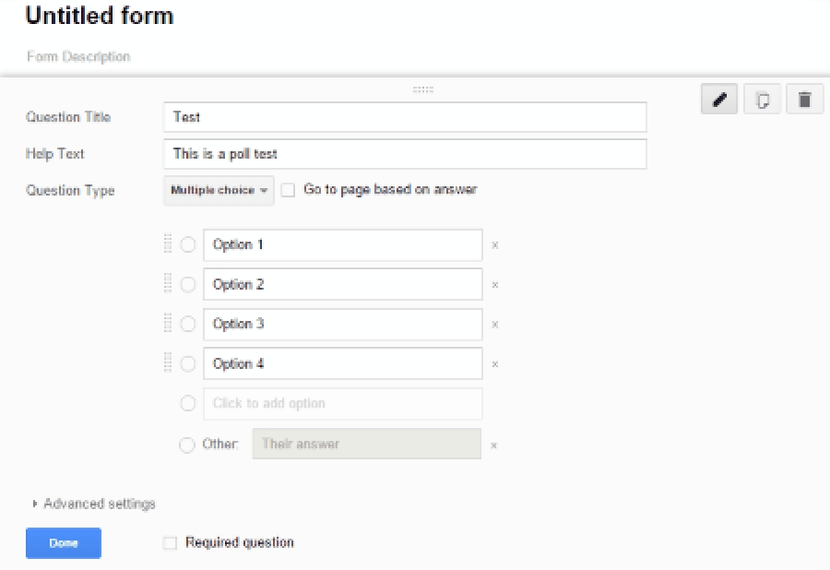Image resolution: width=830 pixels, height=570 pixels.
Task: Remove Option 3 with its x icon
Action: click(x=495, y=325)
